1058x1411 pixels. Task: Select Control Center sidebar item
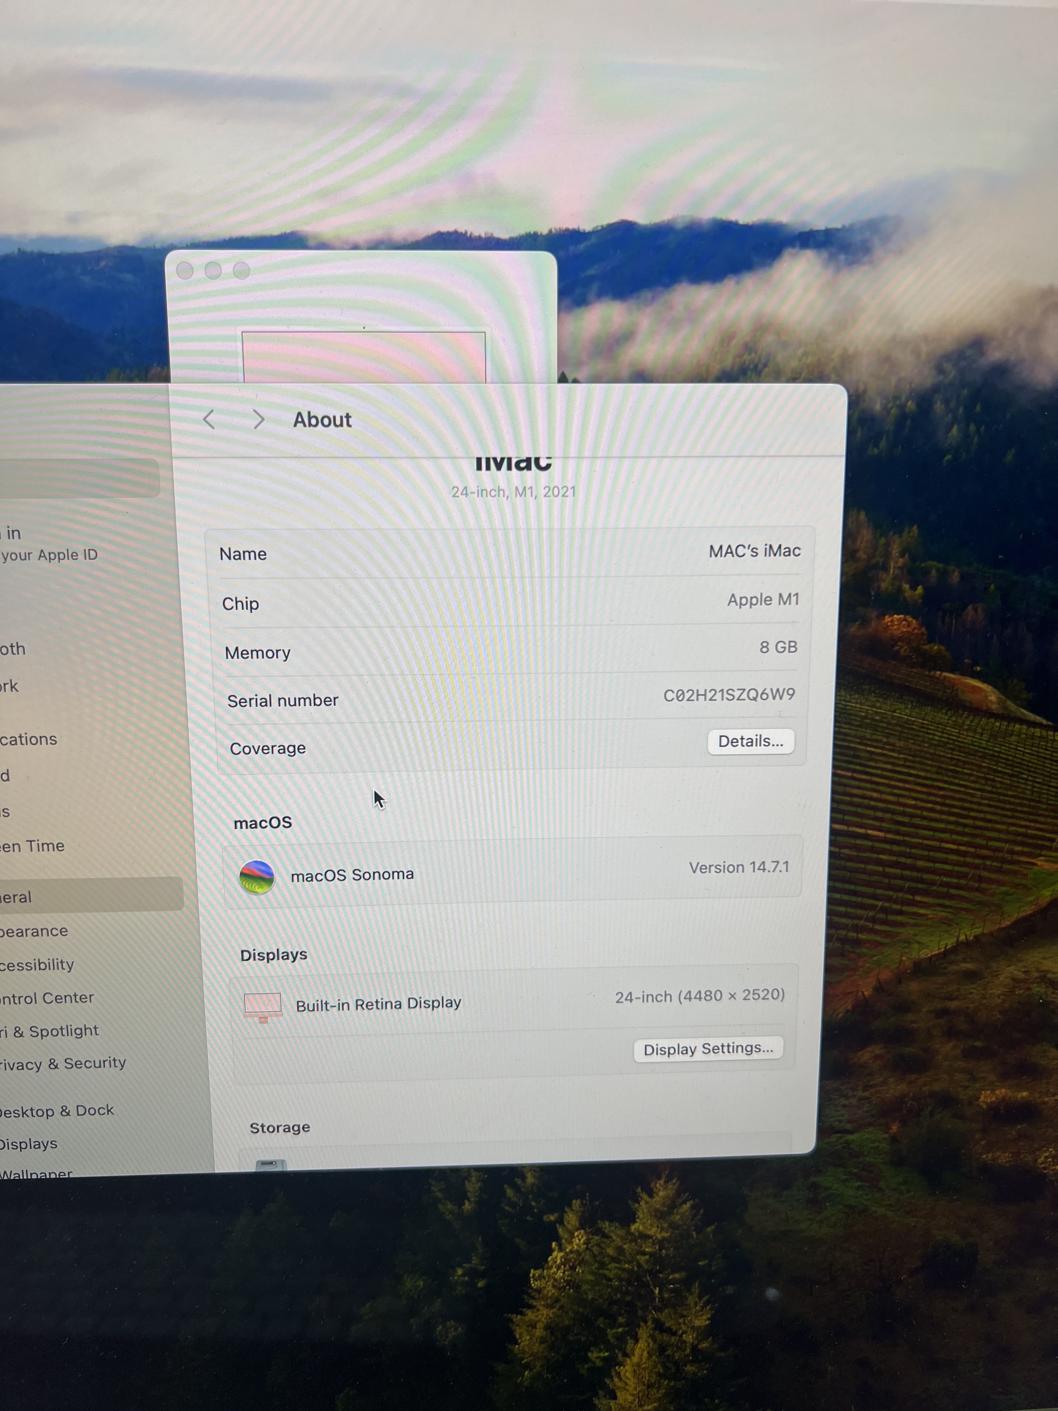[x=47, y=998]
